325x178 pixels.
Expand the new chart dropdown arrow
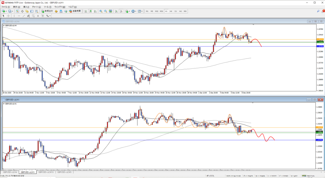[7, 11]
